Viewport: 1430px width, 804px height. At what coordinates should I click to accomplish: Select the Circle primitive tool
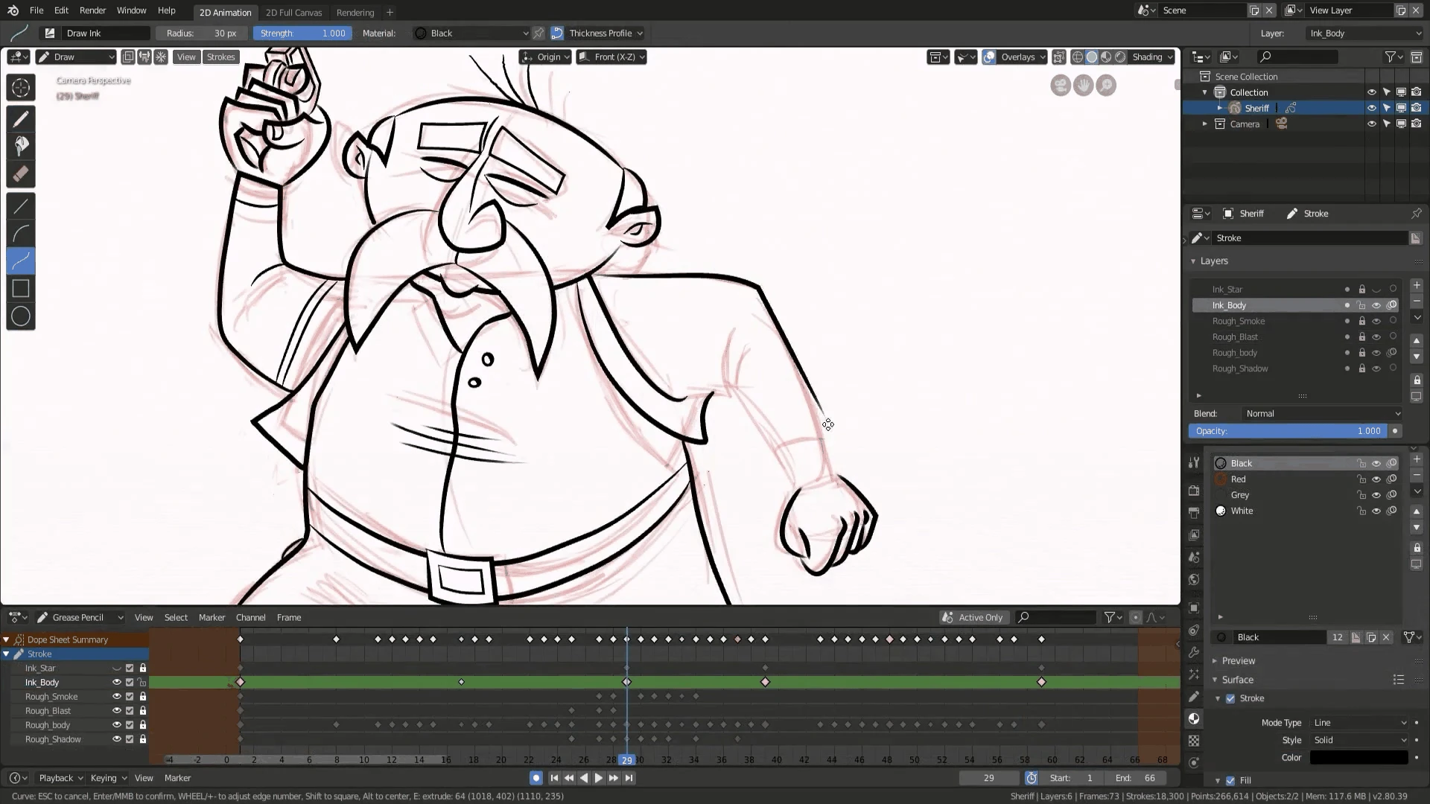(21, 316)
